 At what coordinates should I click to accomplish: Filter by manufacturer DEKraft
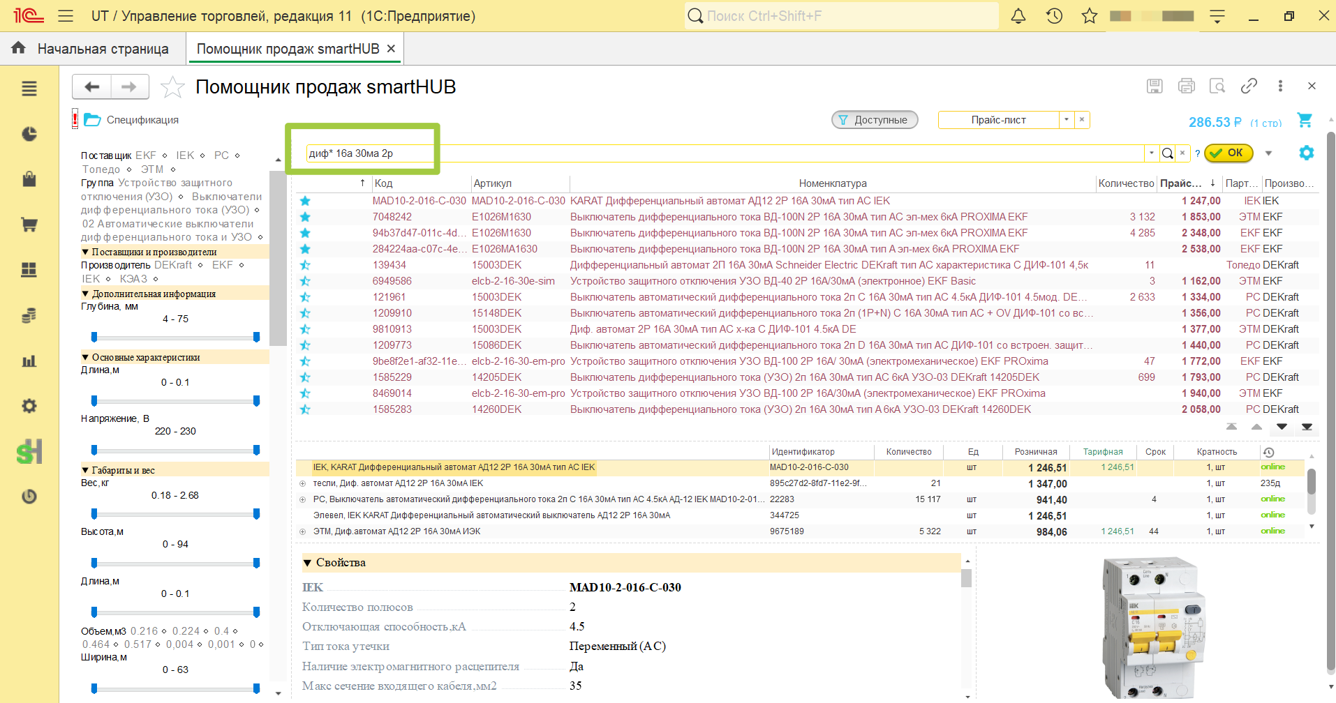[173, 265]
